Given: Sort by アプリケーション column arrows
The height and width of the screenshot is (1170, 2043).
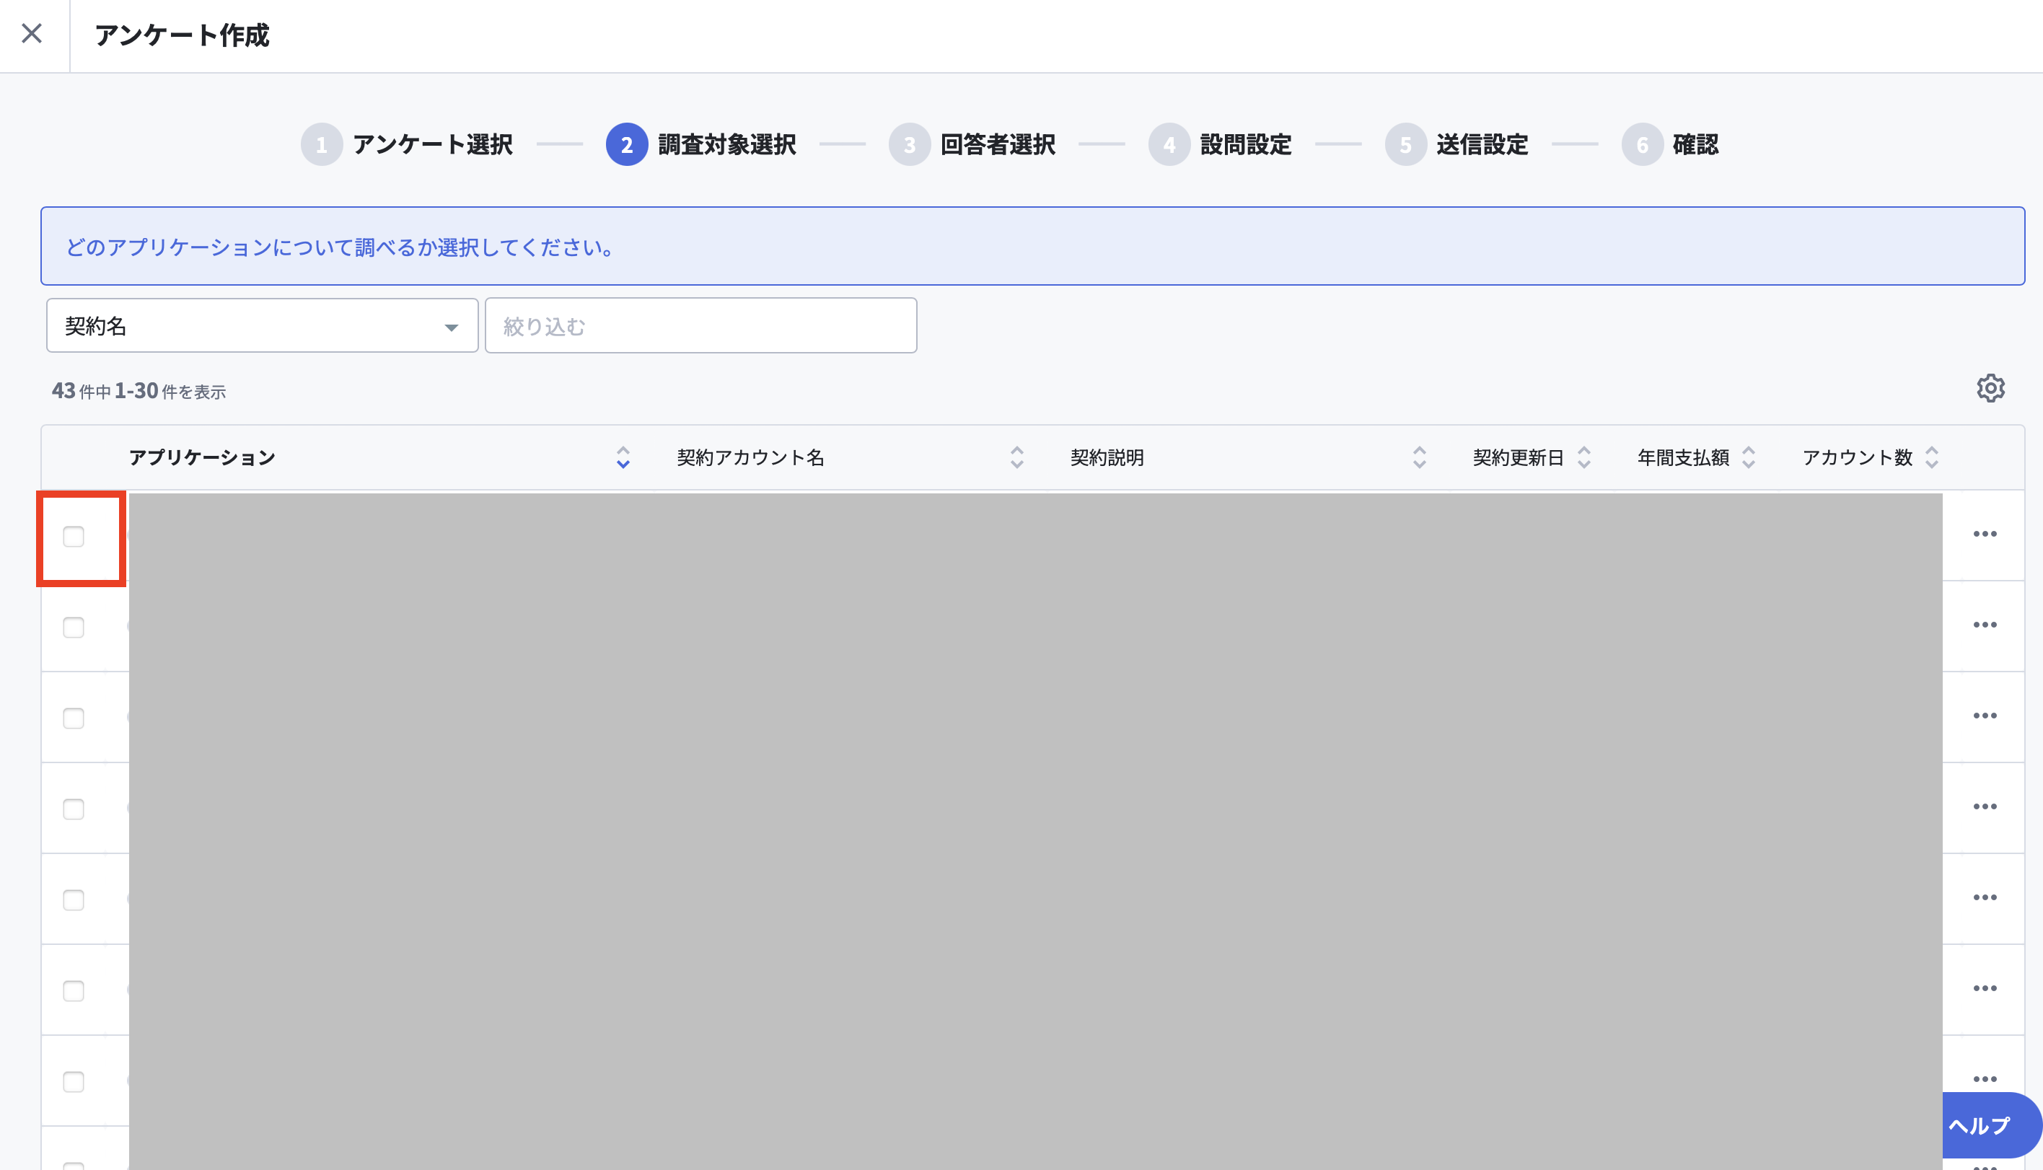Looking at the screenshot, I should point(623,457).
